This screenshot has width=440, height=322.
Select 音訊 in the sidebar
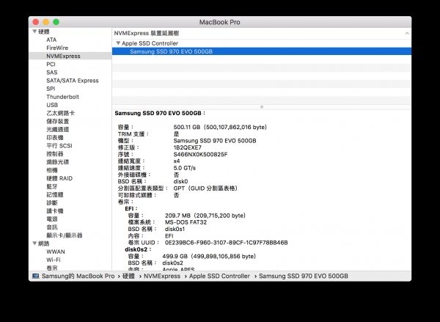tap(52, 227)
